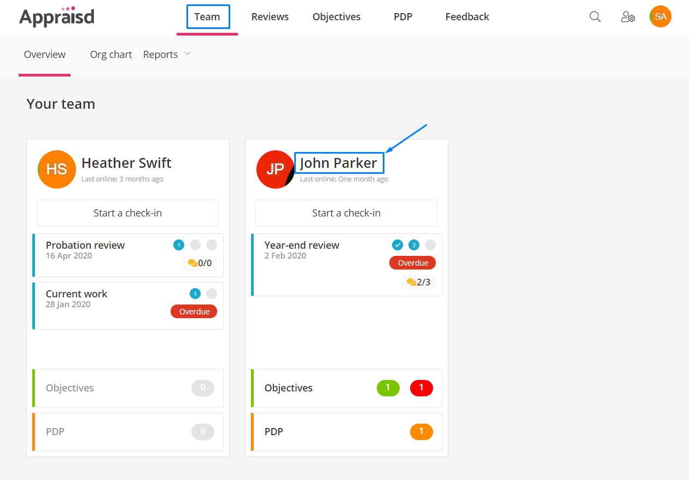Click step 2 circle on Year-end review
This screenshot has height=480, width=689.
414,245
